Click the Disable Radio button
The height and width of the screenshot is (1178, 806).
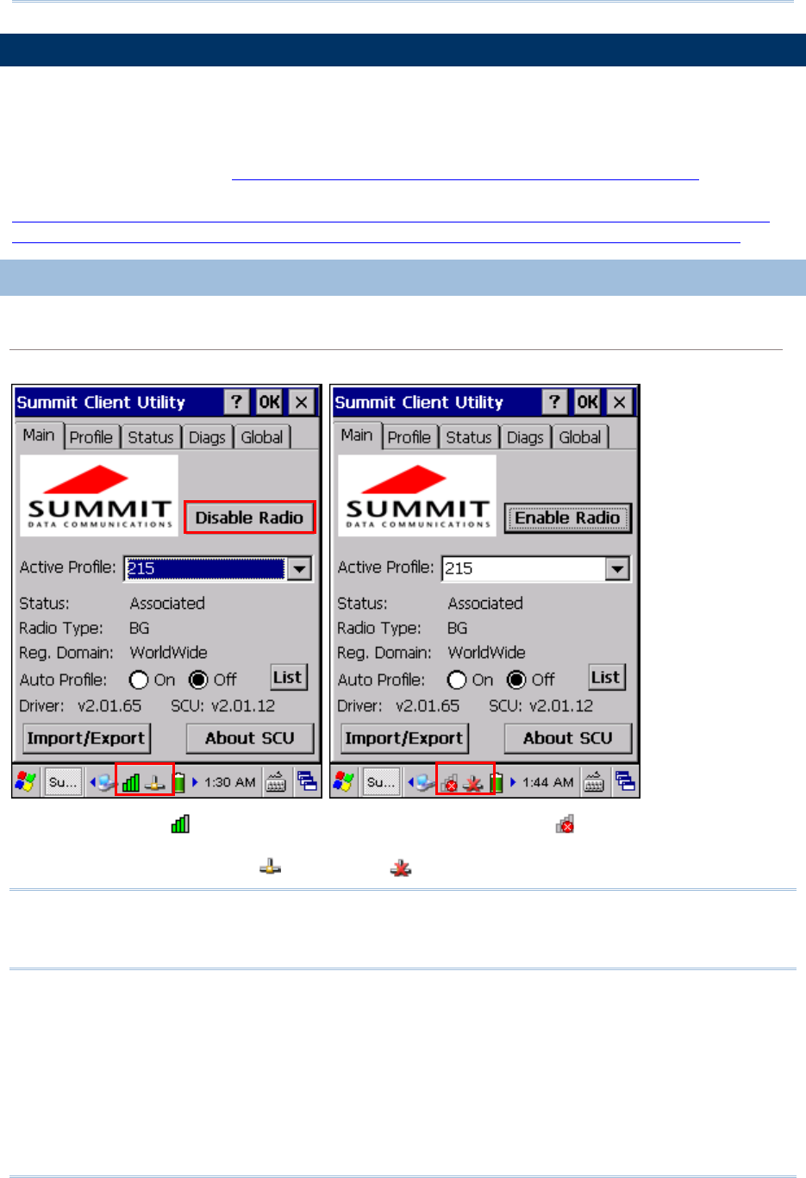tap(250, 517)
